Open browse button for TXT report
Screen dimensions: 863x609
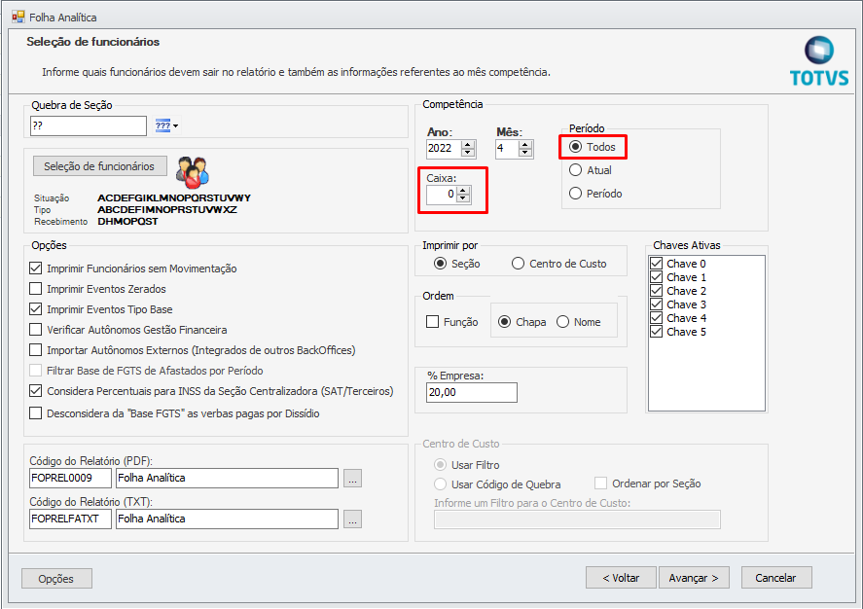coord(353,519)
